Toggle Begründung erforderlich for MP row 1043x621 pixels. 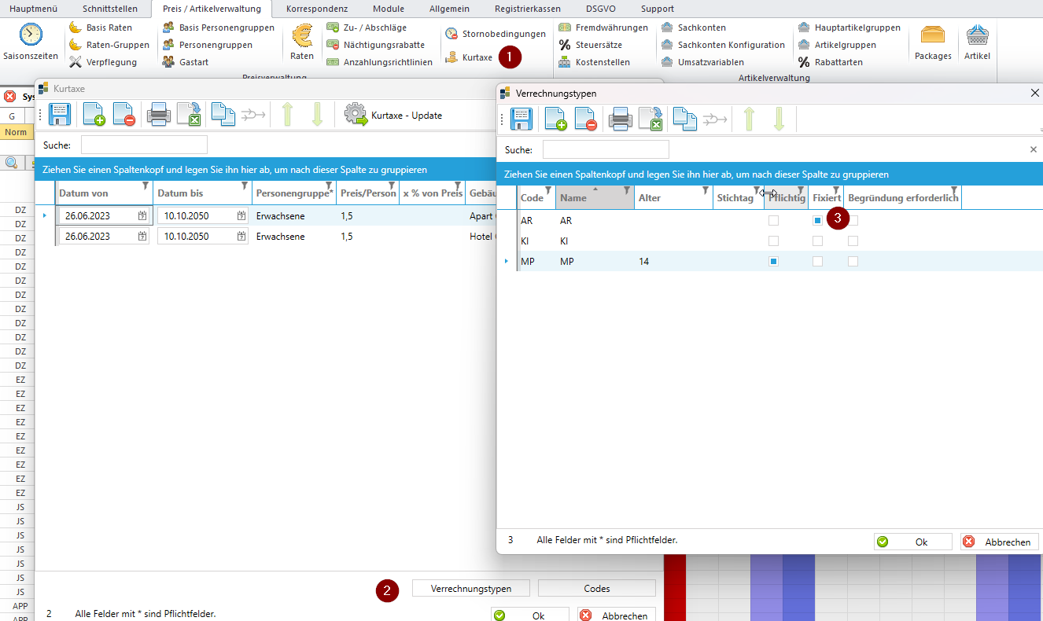pos(853,262)
